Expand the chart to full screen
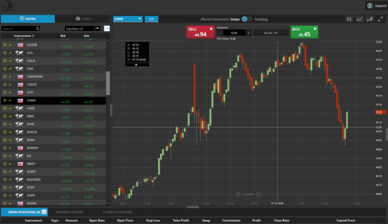This screenshot has width=388, height=224. [380, 19]
